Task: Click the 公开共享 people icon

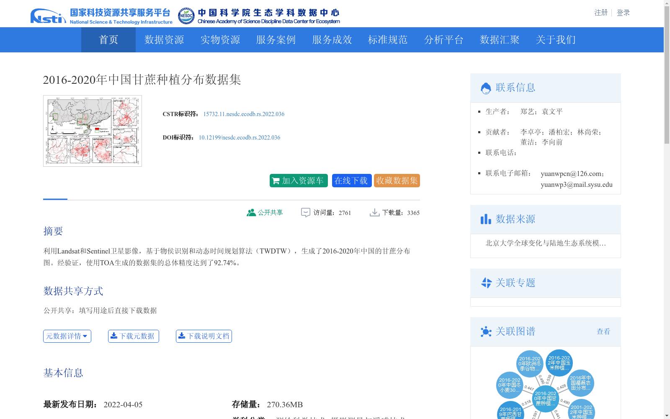Action: (251, 212)
